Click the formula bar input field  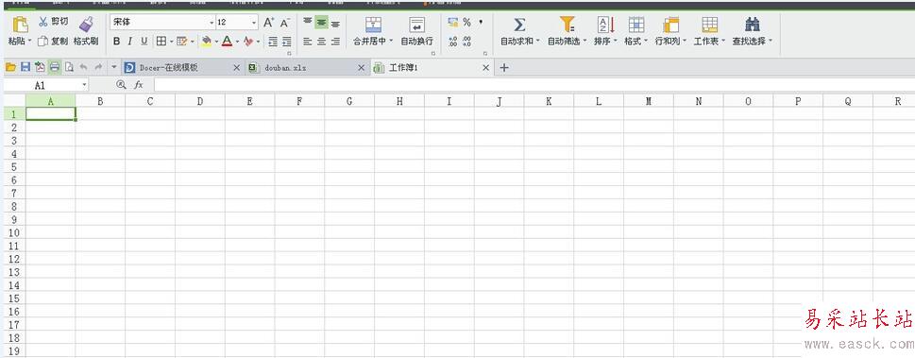point(534,85)
